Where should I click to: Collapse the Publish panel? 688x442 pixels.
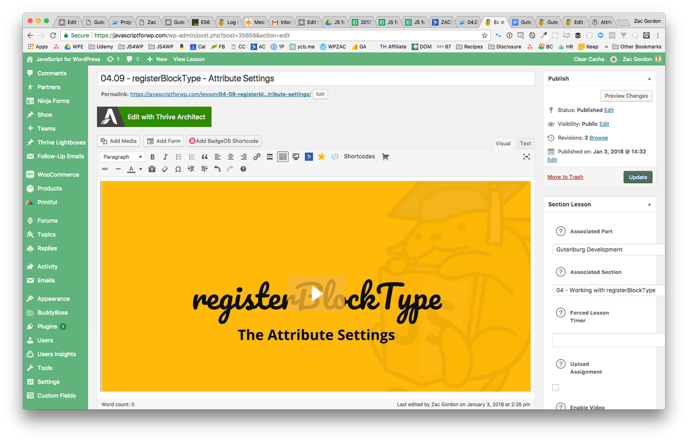[x=650, y=78]
